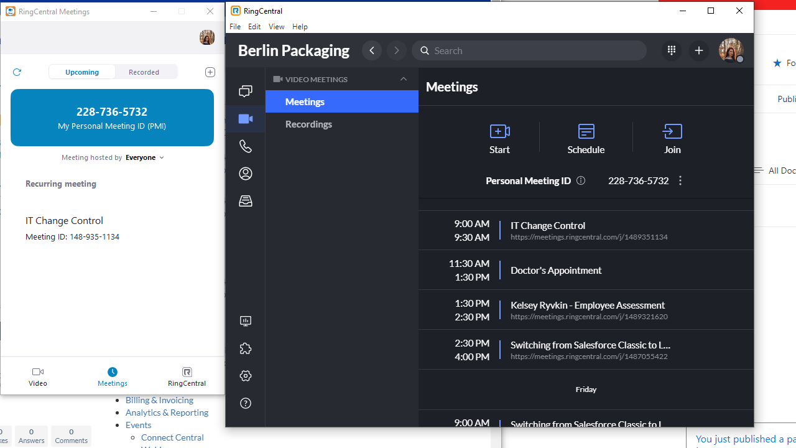
Task: Click the Events link
Action: (138, 425)
